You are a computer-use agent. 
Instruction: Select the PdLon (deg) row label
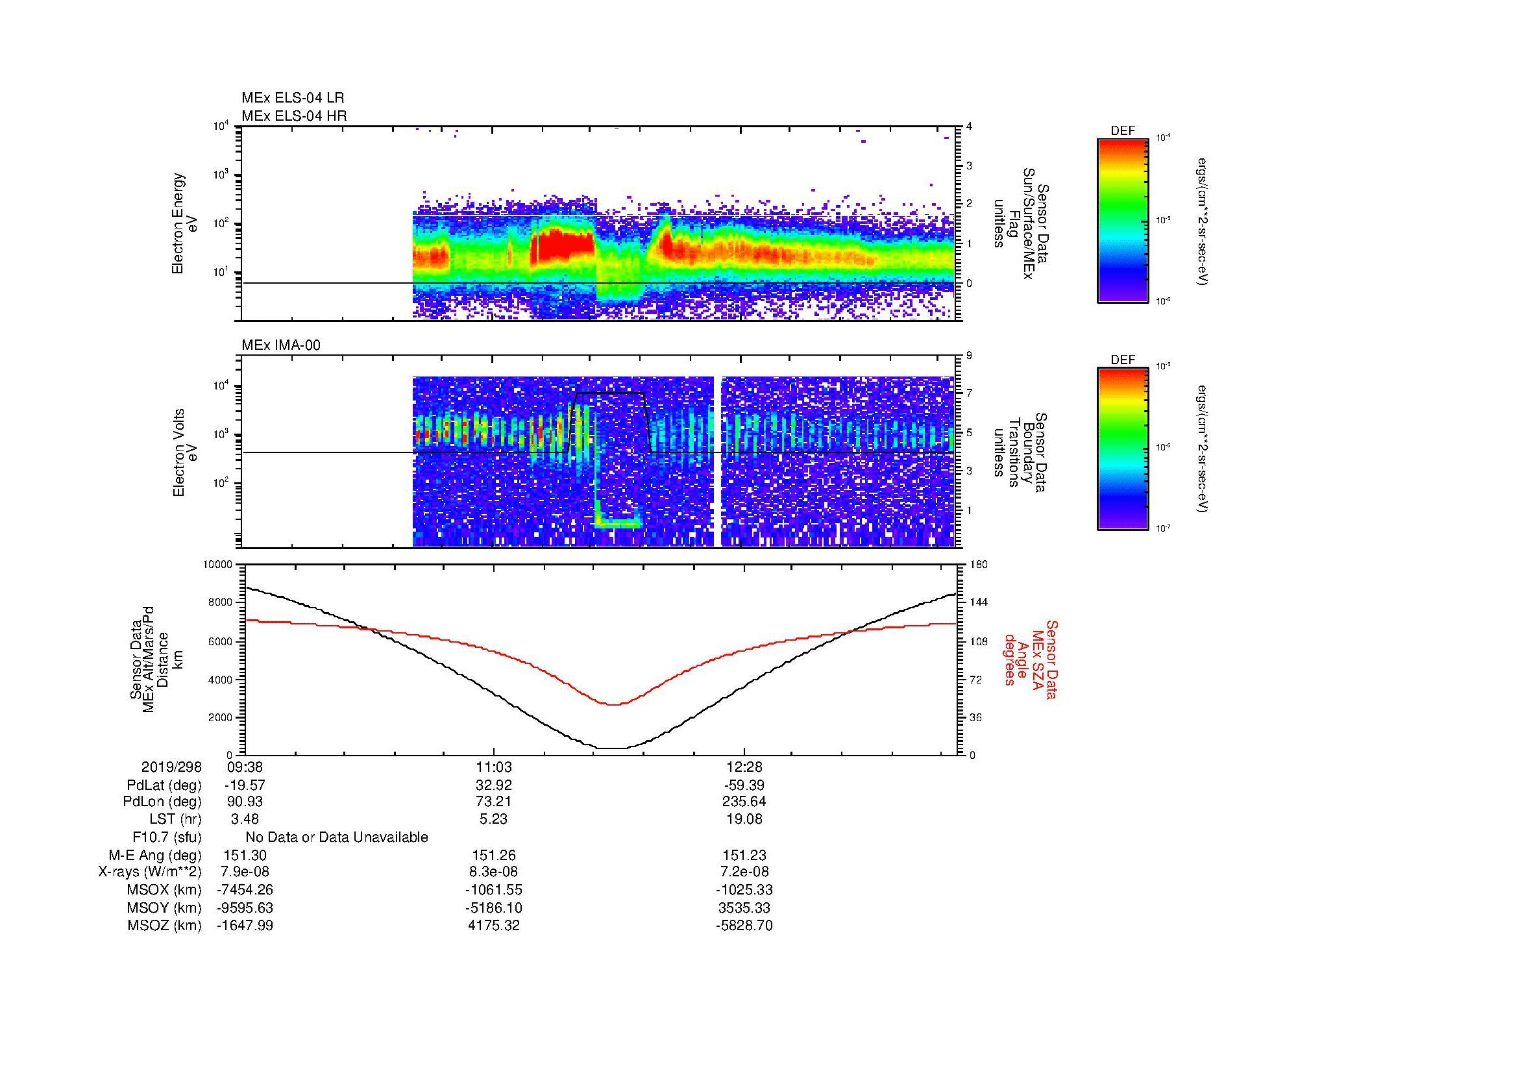pyautogui.click(x=162, y=802)
